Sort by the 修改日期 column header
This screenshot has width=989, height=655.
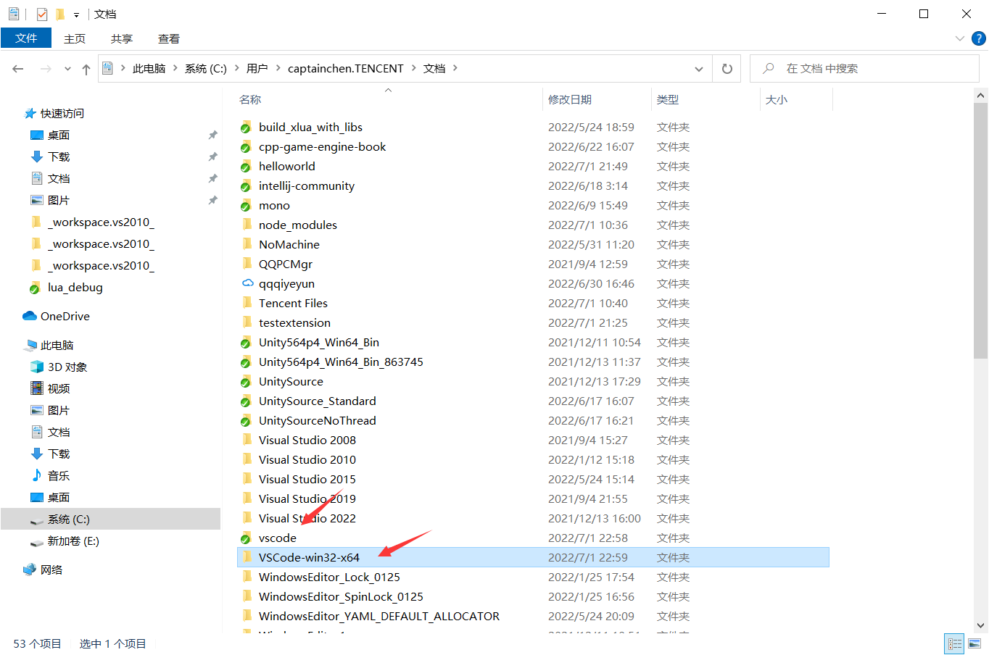click(x=570, y=99)
